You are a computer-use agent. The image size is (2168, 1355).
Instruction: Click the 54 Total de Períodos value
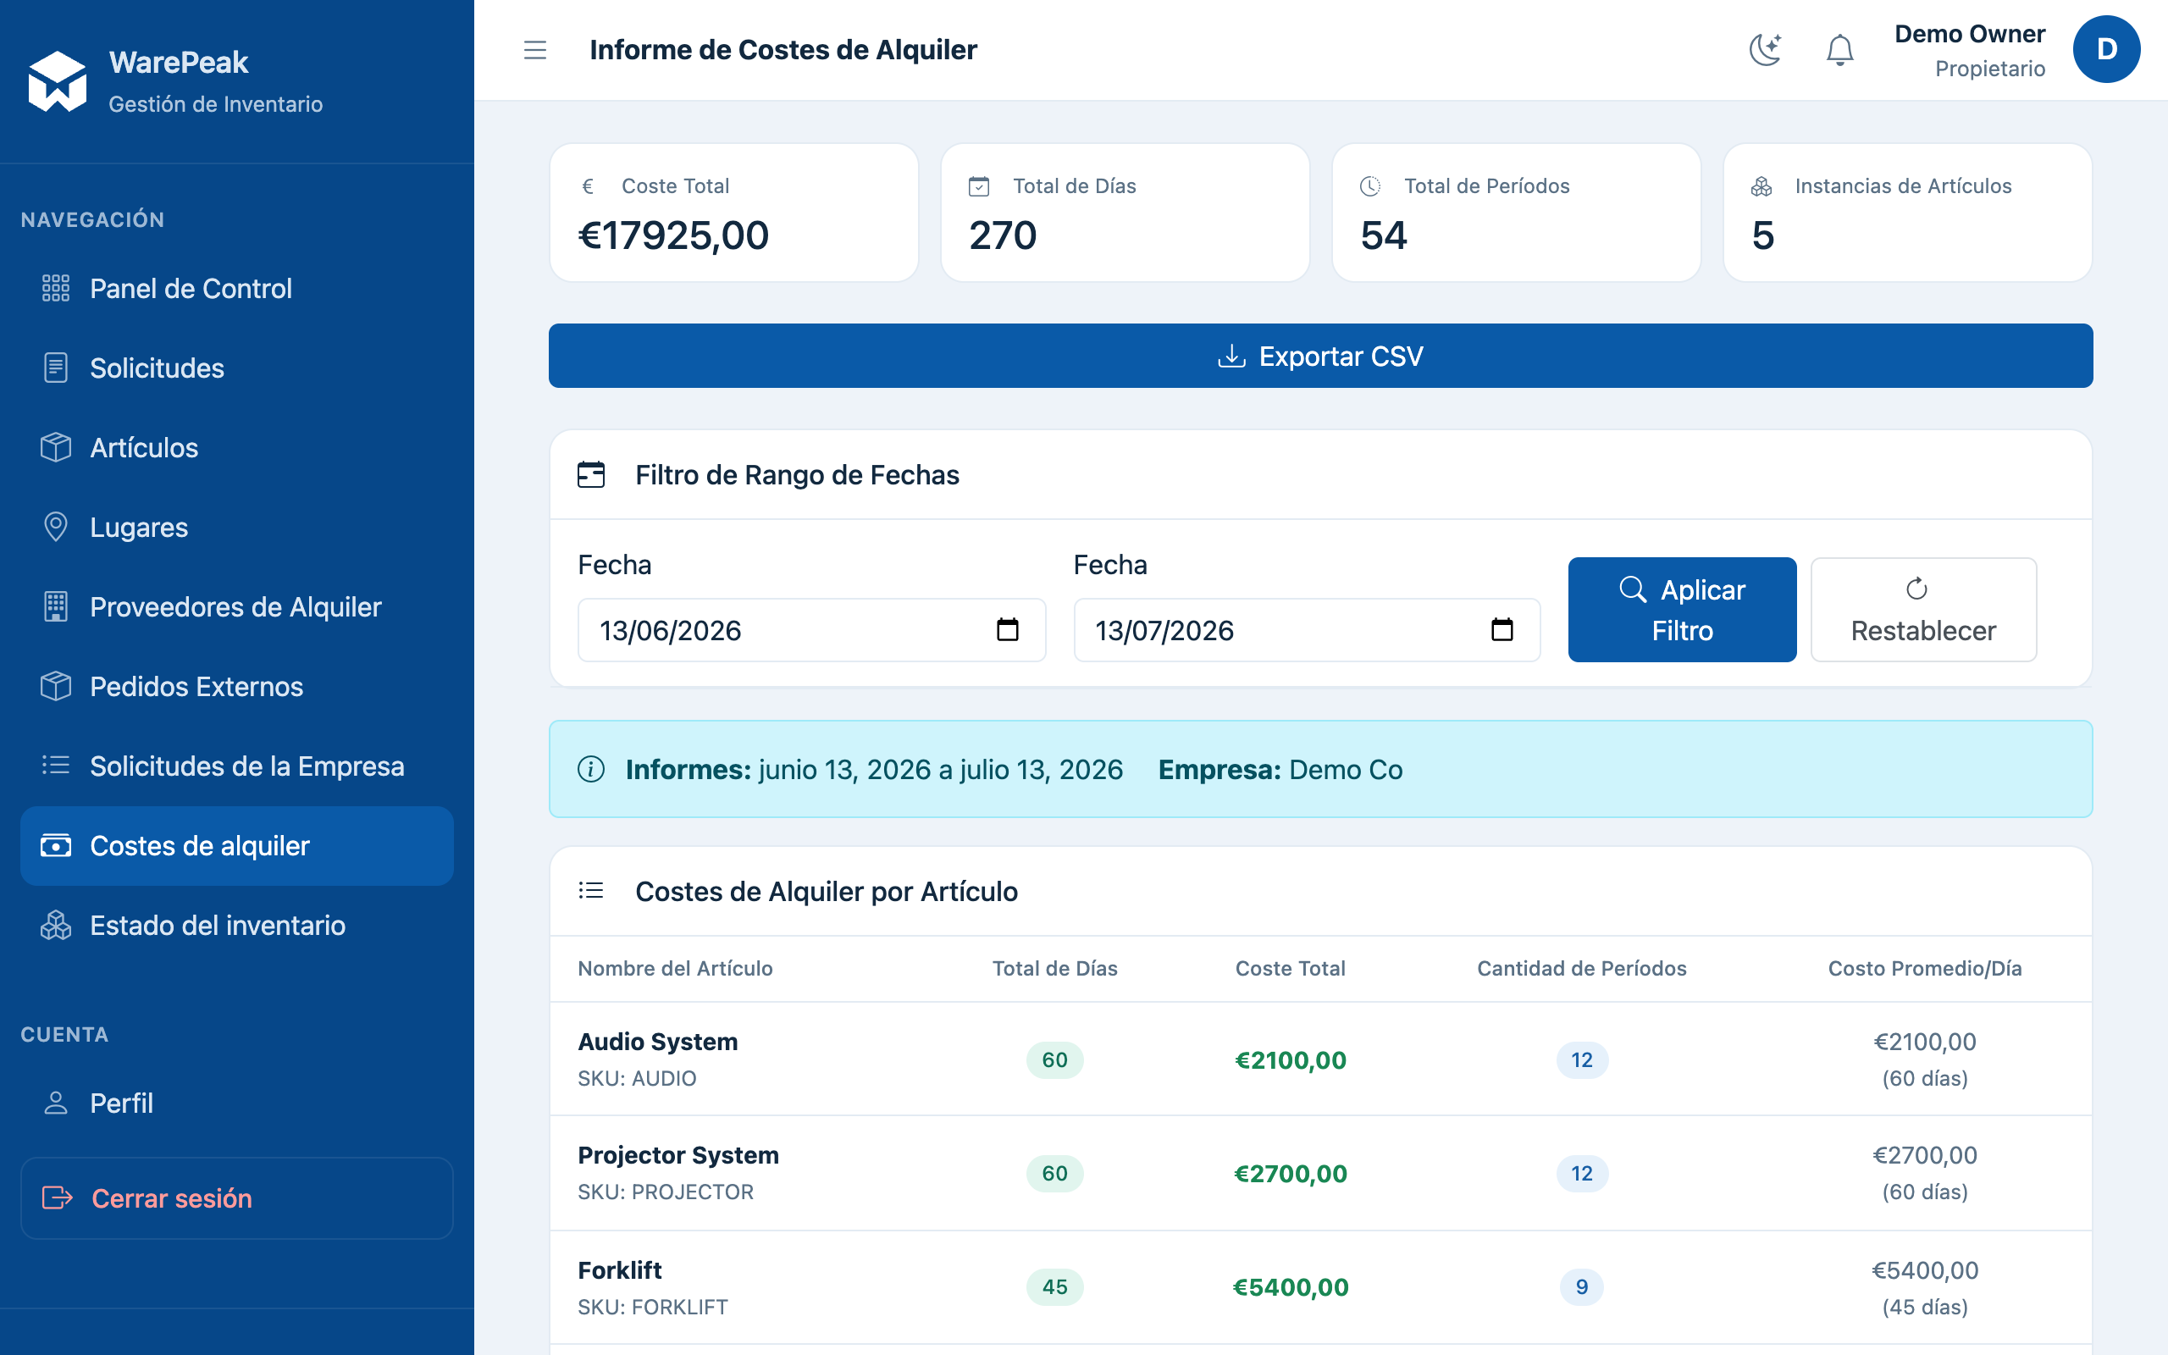coord(1383,235)
